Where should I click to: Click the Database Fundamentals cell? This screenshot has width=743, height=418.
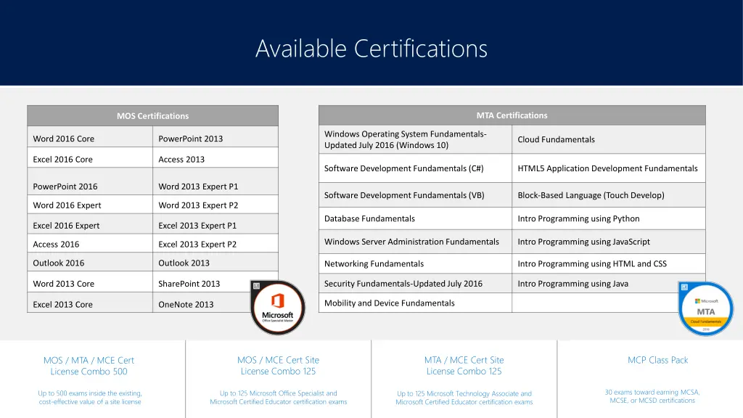coord(415,218)
